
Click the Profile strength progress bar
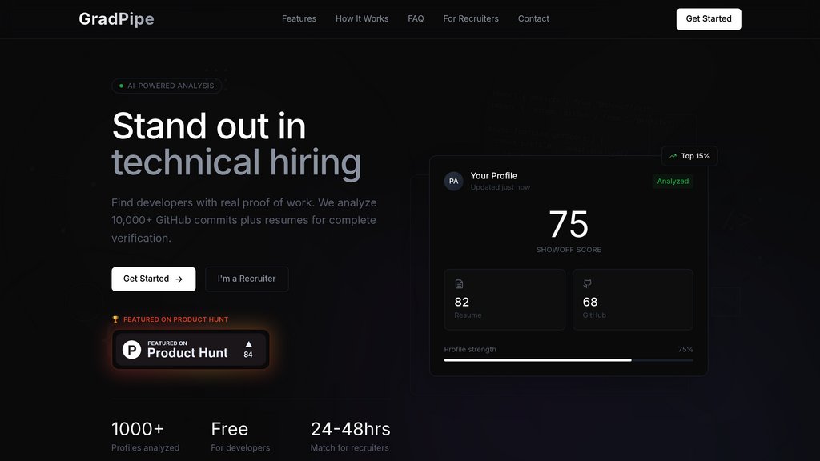[569, 360]
